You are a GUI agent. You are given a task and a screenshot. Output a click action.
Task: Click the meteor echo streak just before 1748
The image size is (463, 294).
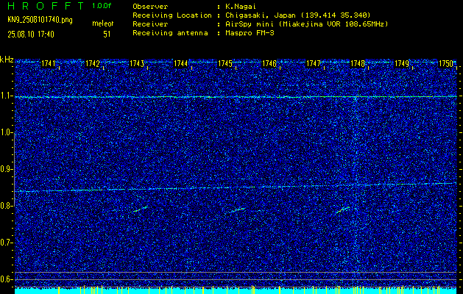click(342, 209)
